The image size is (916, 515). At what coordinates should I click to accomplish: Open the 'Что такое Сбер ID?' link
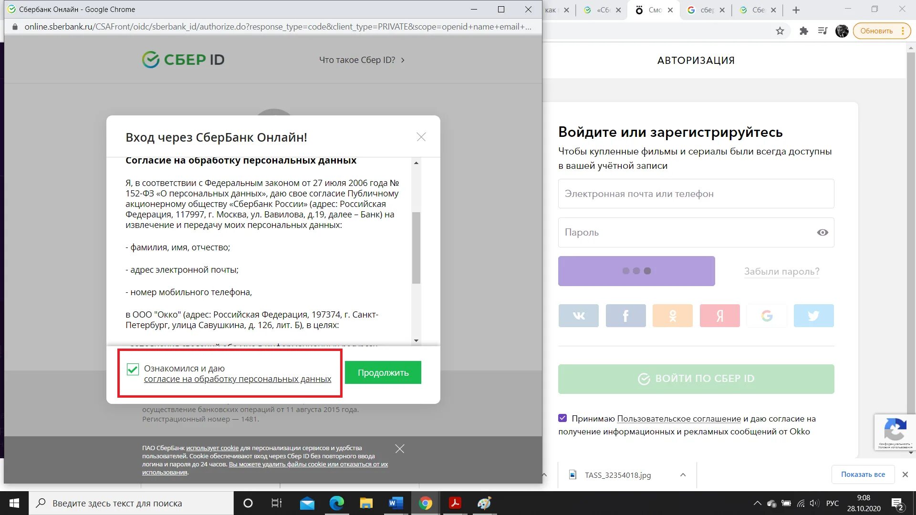[x=362, y=60]
